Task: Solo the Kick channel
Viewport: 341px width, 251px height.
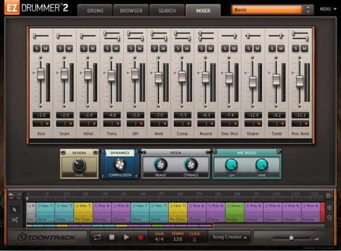Action: pos(37,48)
